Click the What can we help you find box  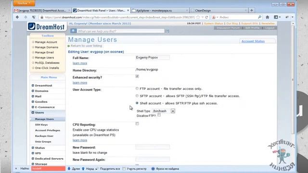coord(121,31)
